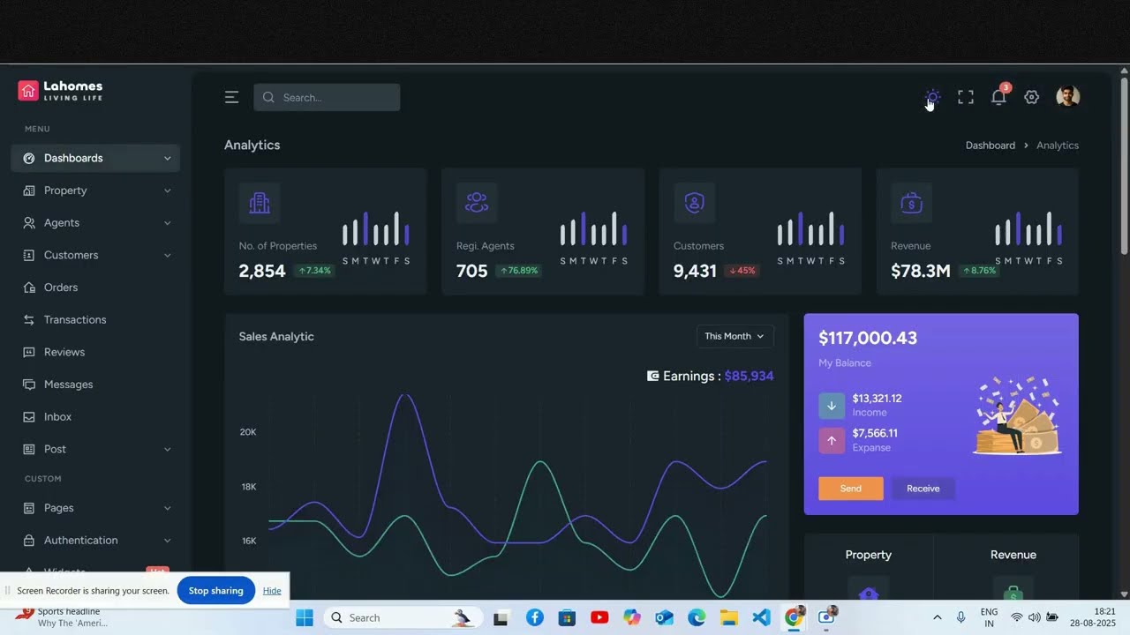The image size is (1130, 635).
Task: Switch theme using the light/dark mode icon
Action: click(x=933, y=97)
